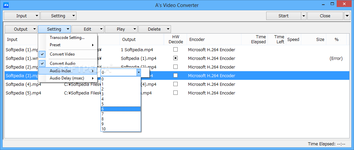Click the Play button
Viewport: 354px width, 150px height.
[121, 29]
